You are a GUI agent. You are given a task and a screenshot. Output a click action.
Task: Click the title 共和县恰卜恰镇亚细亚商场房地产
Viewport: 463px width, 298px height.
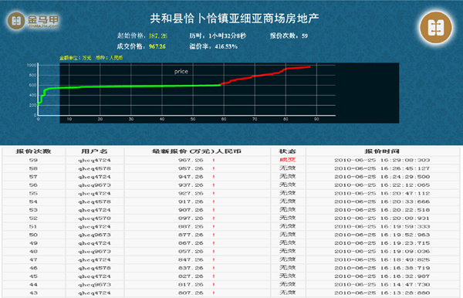(235, 19)
